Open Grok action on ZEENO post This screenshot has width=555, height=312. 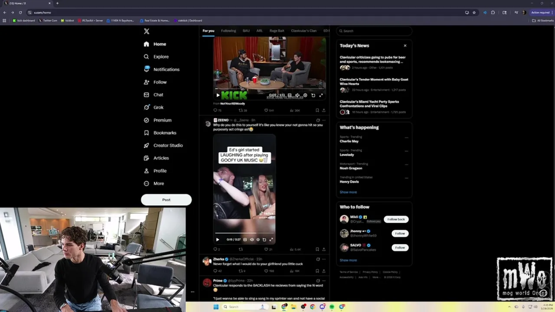click(x=318, y=120)
